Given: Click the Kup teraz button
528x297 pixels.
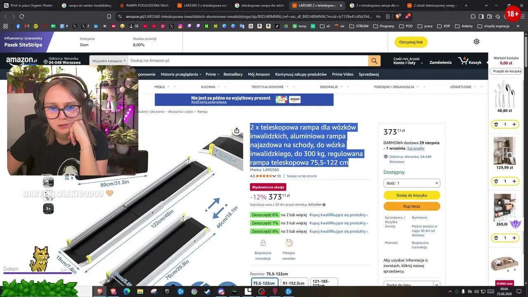Looking at the screenshot, I should [x=412, y=206].
